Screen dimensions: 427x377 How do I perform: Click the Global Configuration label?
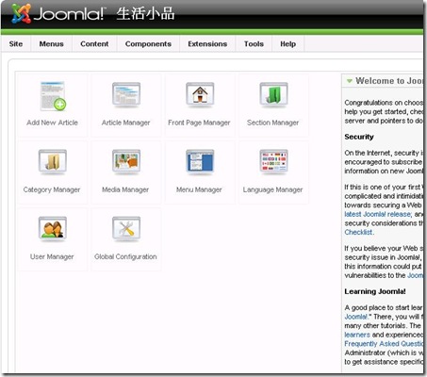coord(125,256)
